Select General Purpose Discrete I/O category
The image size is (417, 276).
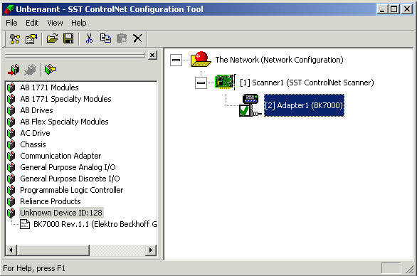[70, 179]
